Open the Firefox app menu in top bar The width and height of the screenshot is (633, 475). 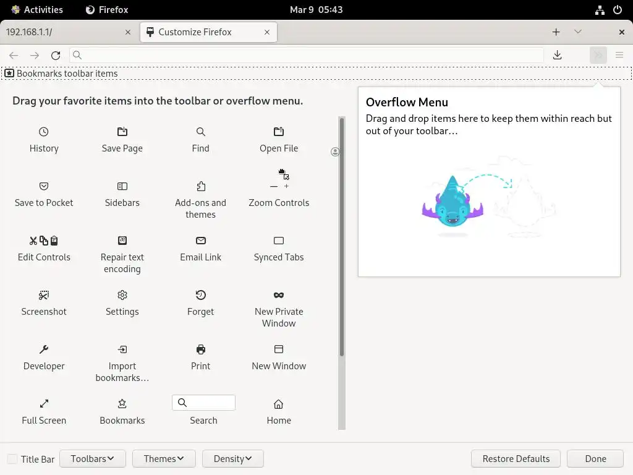coord(107,10)
